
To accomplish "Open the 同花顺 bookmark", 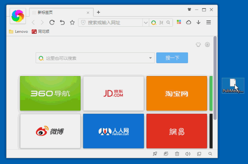I will pyautogui.click(x=40, y=32).
